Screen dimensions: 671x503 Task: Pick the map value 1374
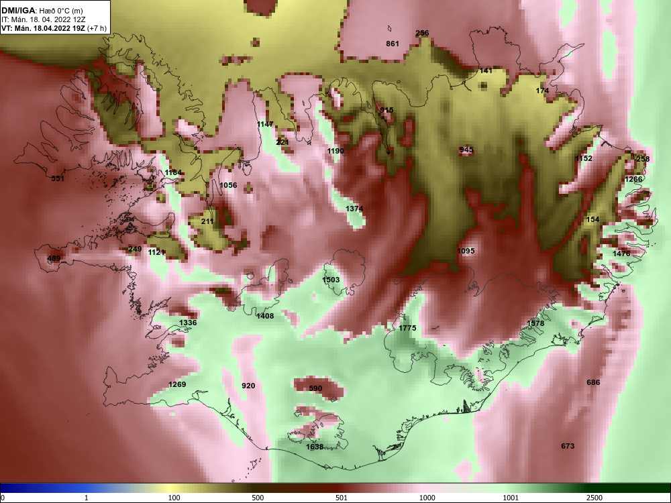click(354, 209)
